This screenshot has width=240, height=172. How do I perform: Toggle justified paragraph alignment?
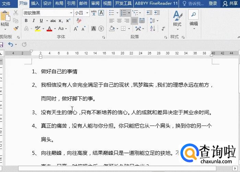[134, 21]
